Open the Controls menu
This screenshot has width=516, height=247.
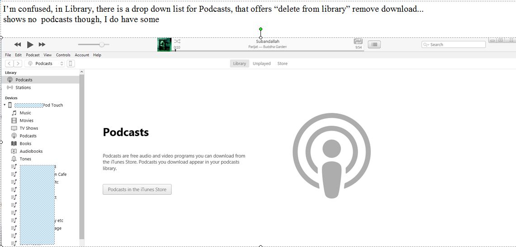(x=63, y=55)
